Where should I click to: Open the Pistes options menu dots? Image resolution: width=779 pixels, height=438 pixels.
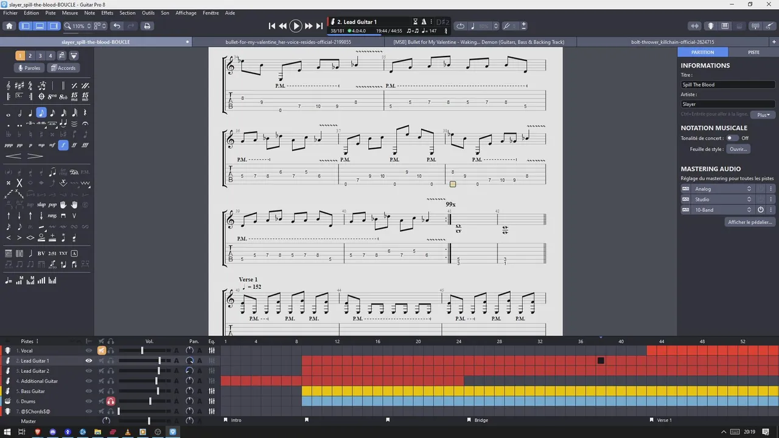[x=37, y=341]
